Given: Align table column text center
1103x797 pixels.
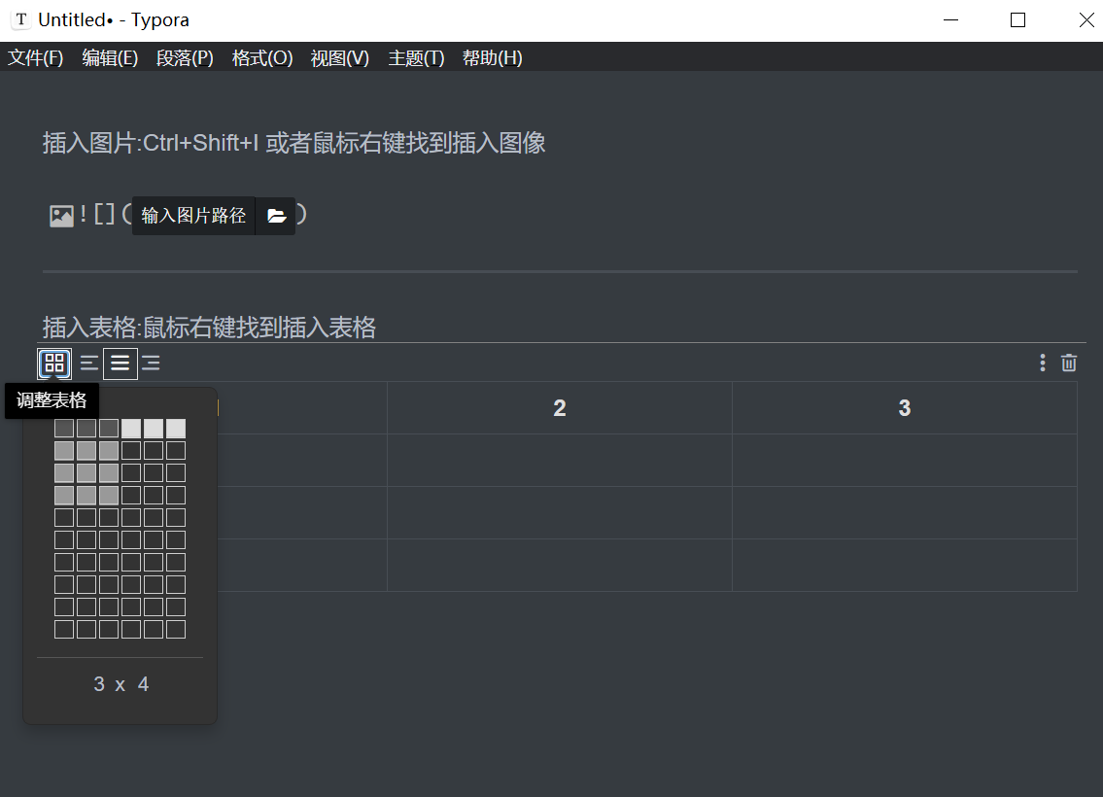Looking at the screenshot, I should click(121, 364).
